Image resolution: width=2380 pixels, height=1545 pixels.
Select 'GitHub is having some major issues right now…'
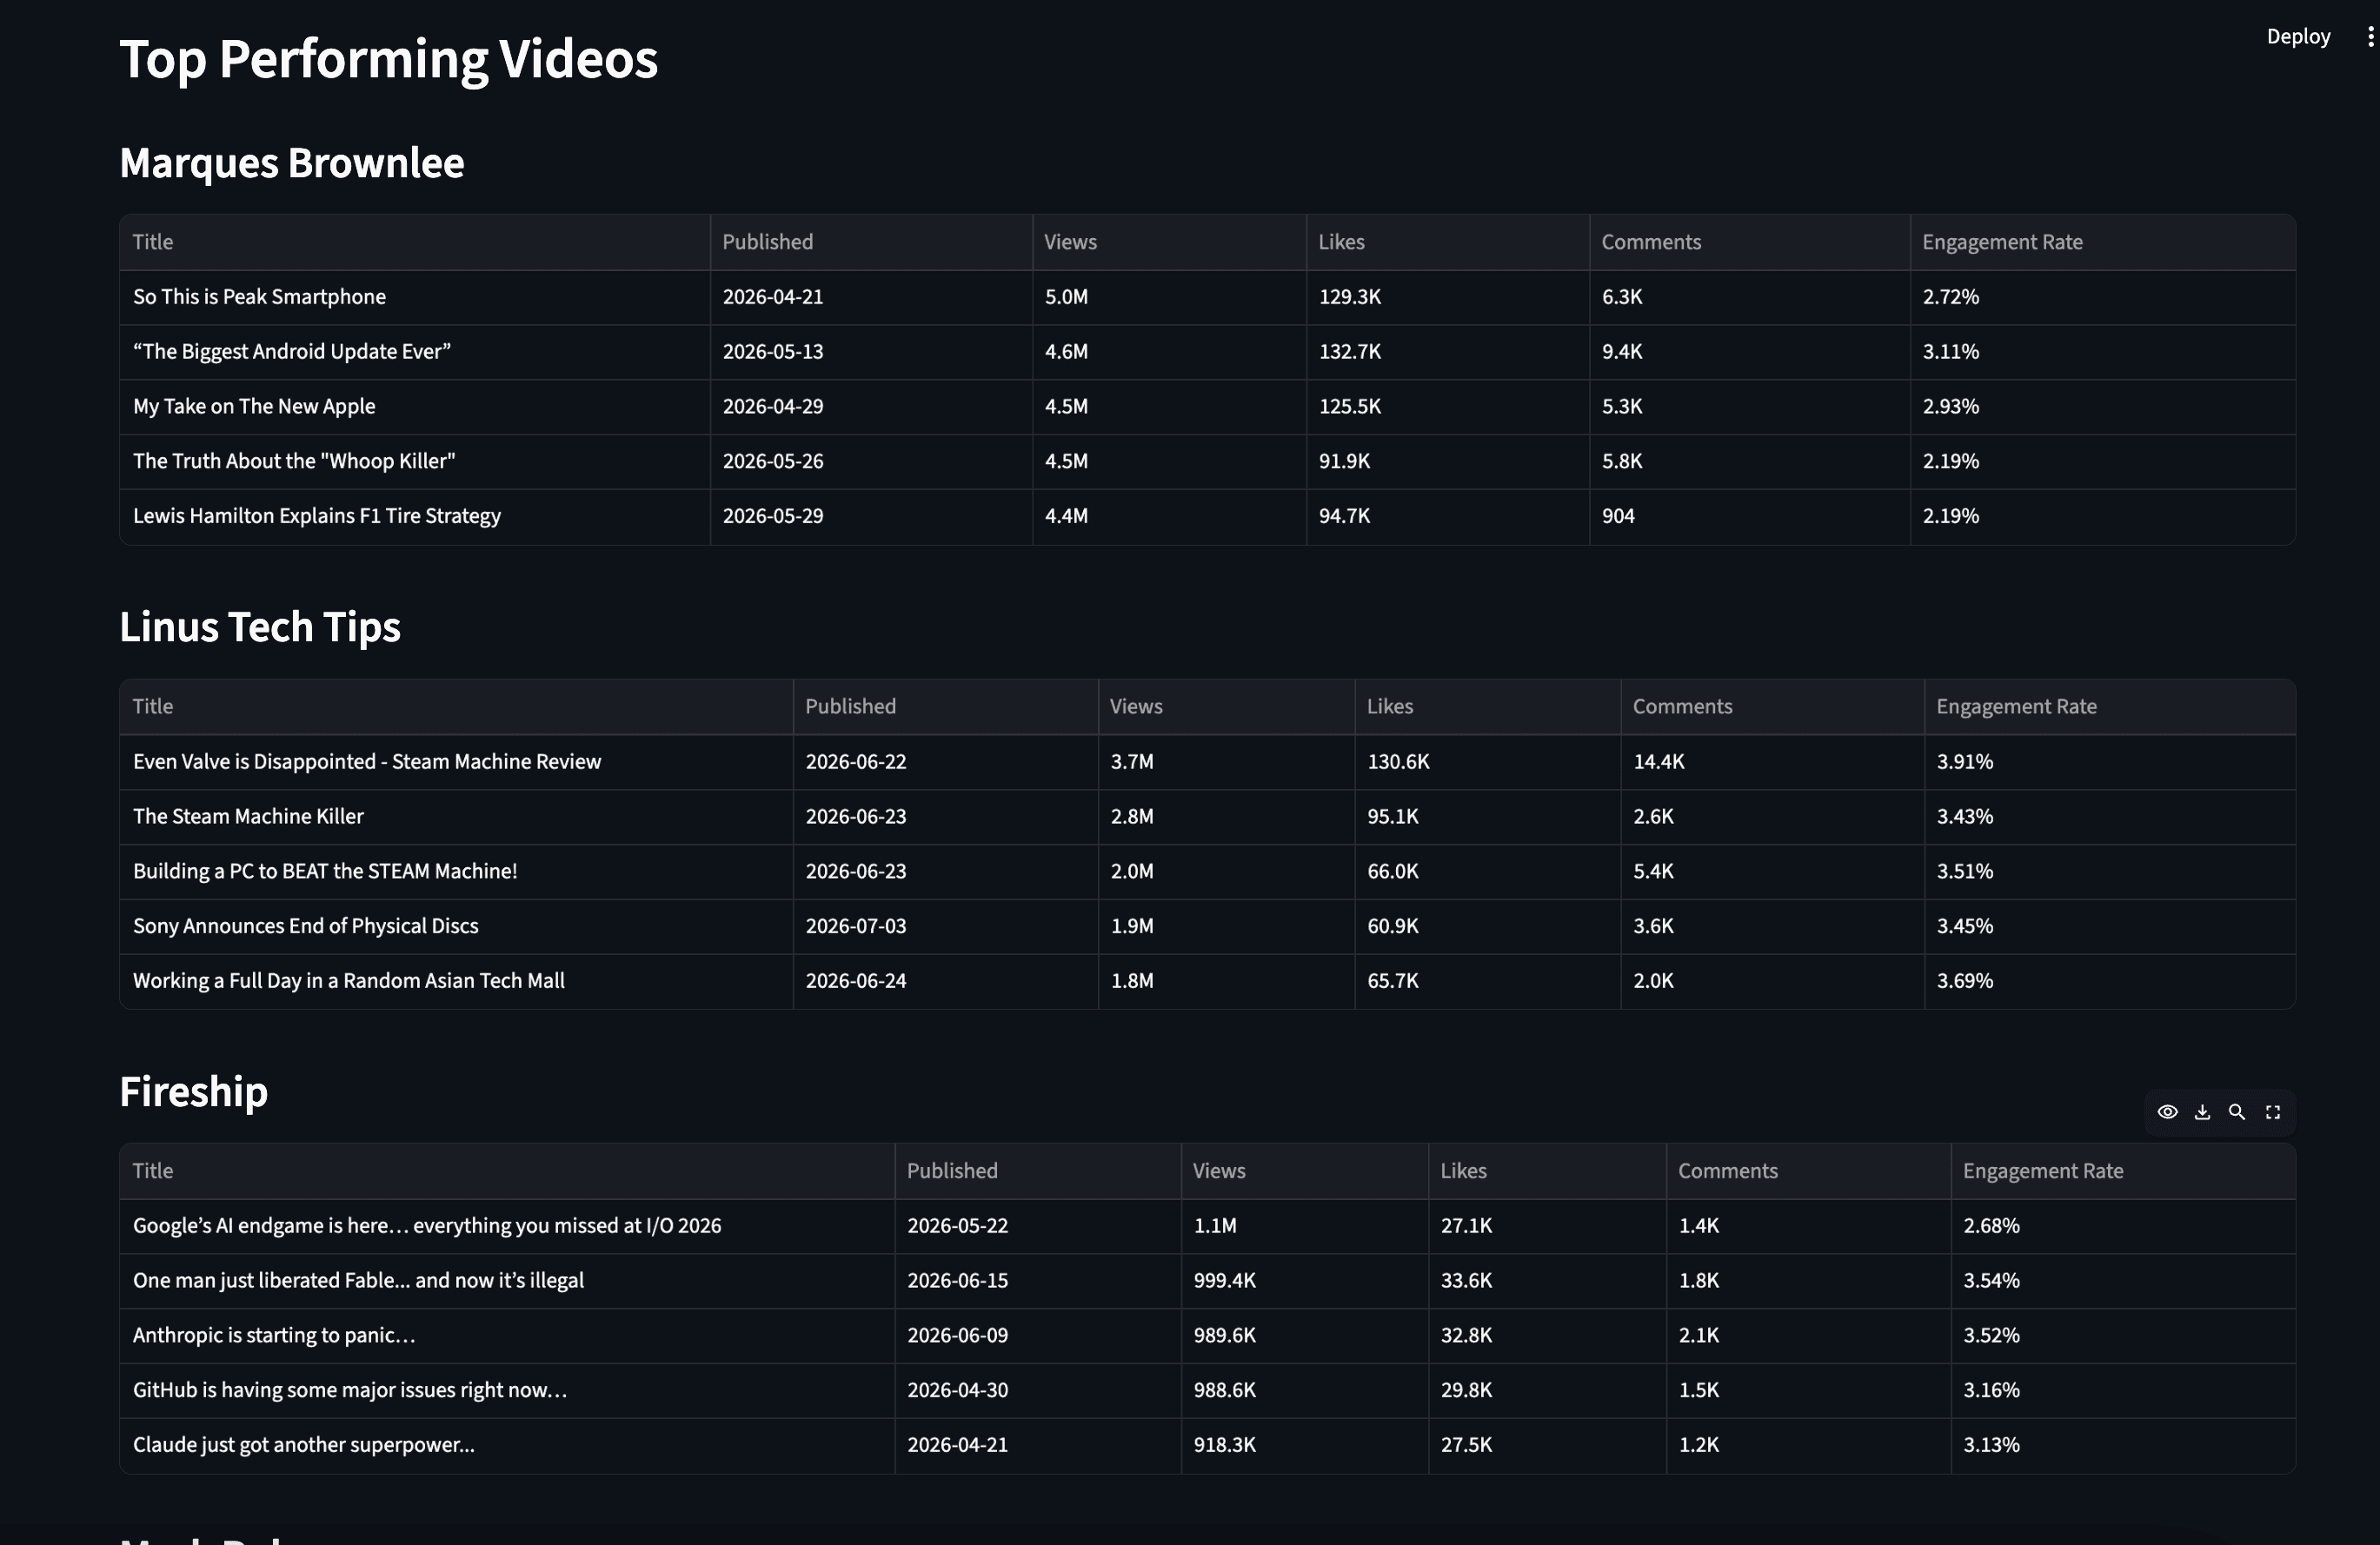(507, 1391)
